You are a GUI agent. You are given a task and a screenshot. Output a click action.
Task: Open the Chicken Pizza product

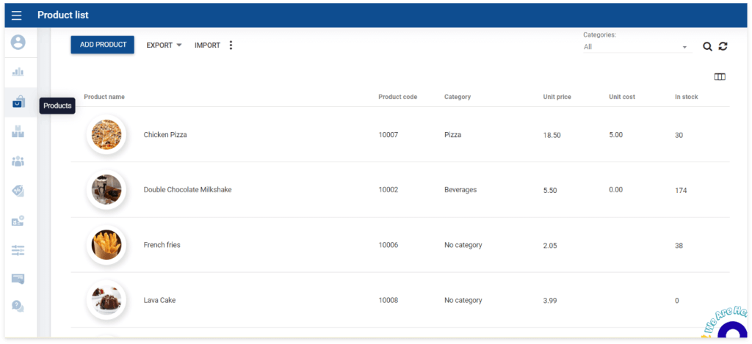pyautogui.click(x=165, y=135)
